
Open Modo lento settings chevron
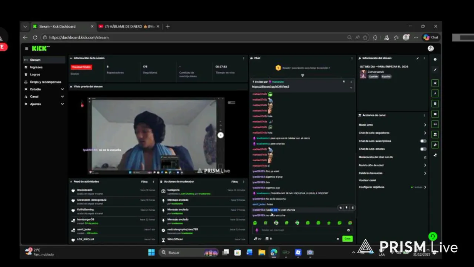(x=425, y=125)
